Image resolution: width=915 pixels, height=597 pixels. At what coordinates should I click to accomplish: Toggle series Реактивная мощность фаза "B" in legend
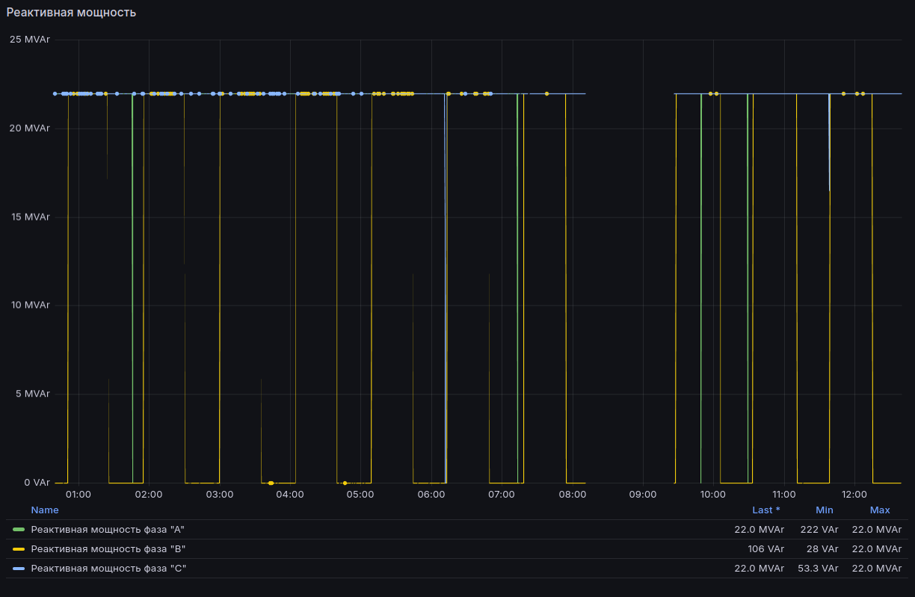(108, 549)
